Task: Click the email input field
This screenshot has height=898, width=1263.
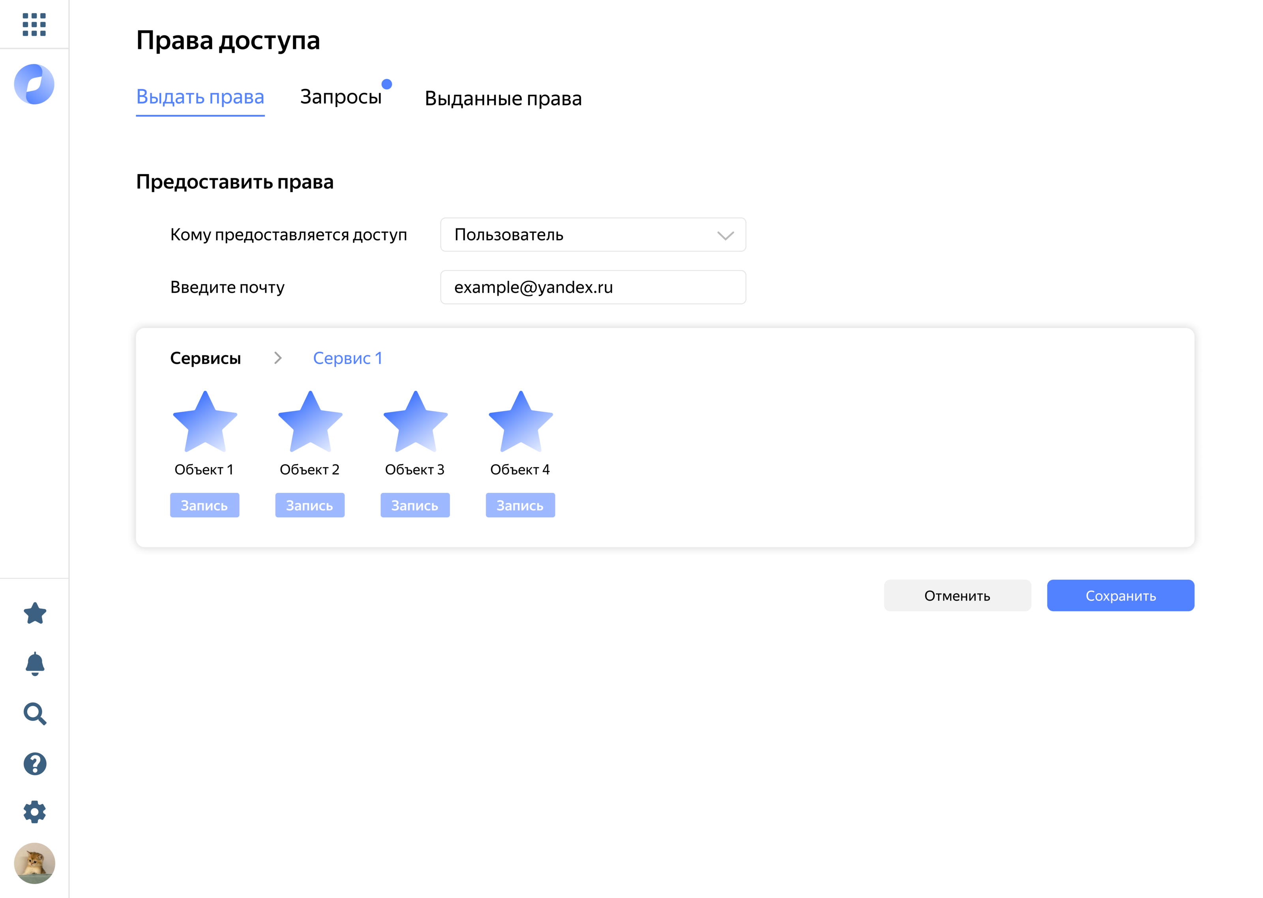Action: [593, 288]
